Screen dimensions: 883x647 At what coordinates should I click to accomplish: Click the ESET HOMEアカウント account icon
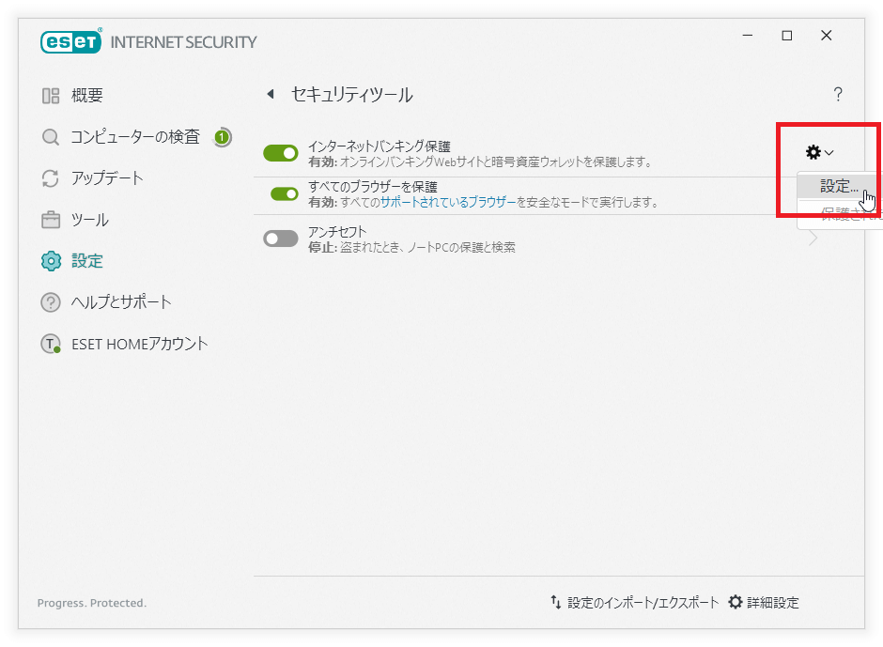[x=51, y=344]
